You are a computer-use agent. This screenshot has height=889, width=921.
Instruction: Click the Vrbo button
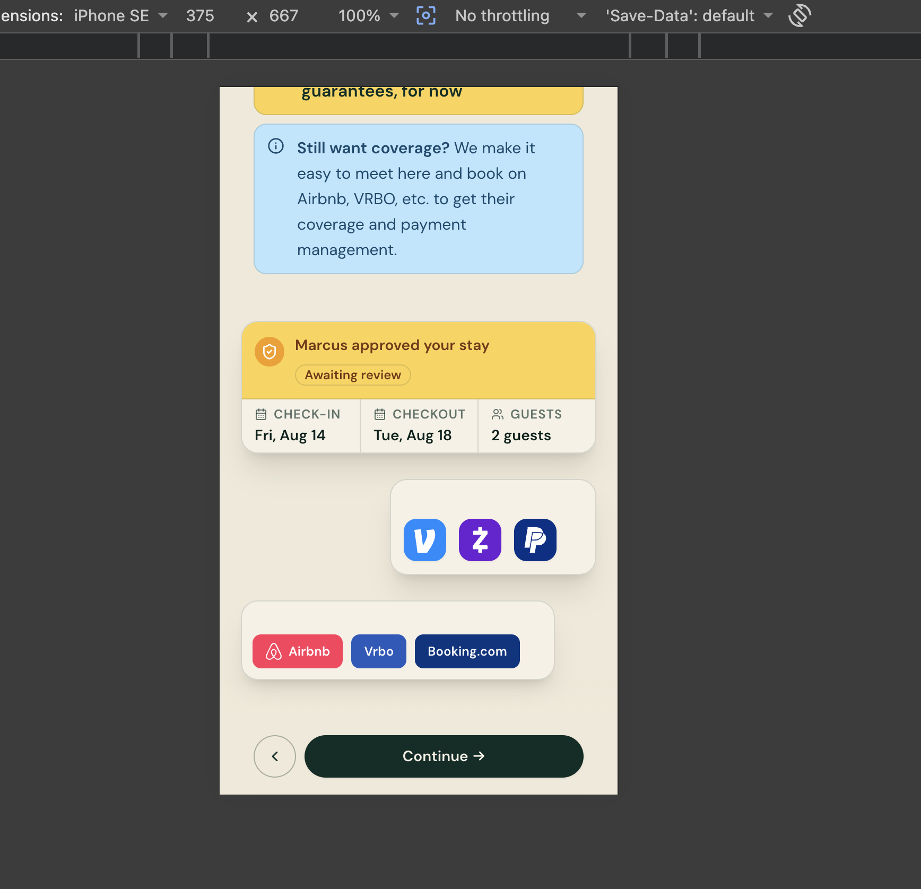pos(379,651)
